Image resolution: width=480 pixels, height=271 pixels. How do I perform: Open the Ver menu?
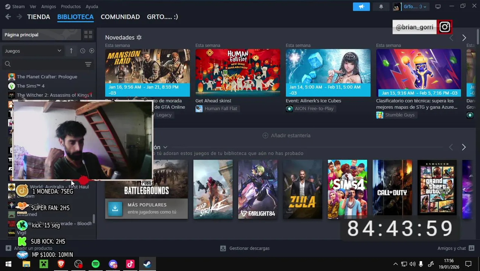coord(33,6)
